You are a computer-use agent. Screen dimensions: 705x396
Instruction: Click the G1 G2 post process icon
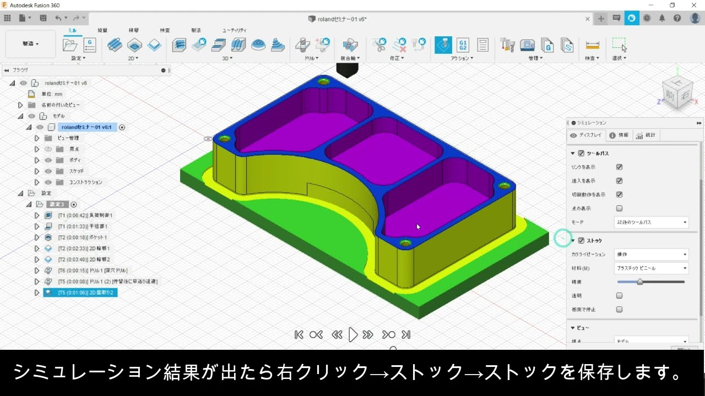(463, 45)
